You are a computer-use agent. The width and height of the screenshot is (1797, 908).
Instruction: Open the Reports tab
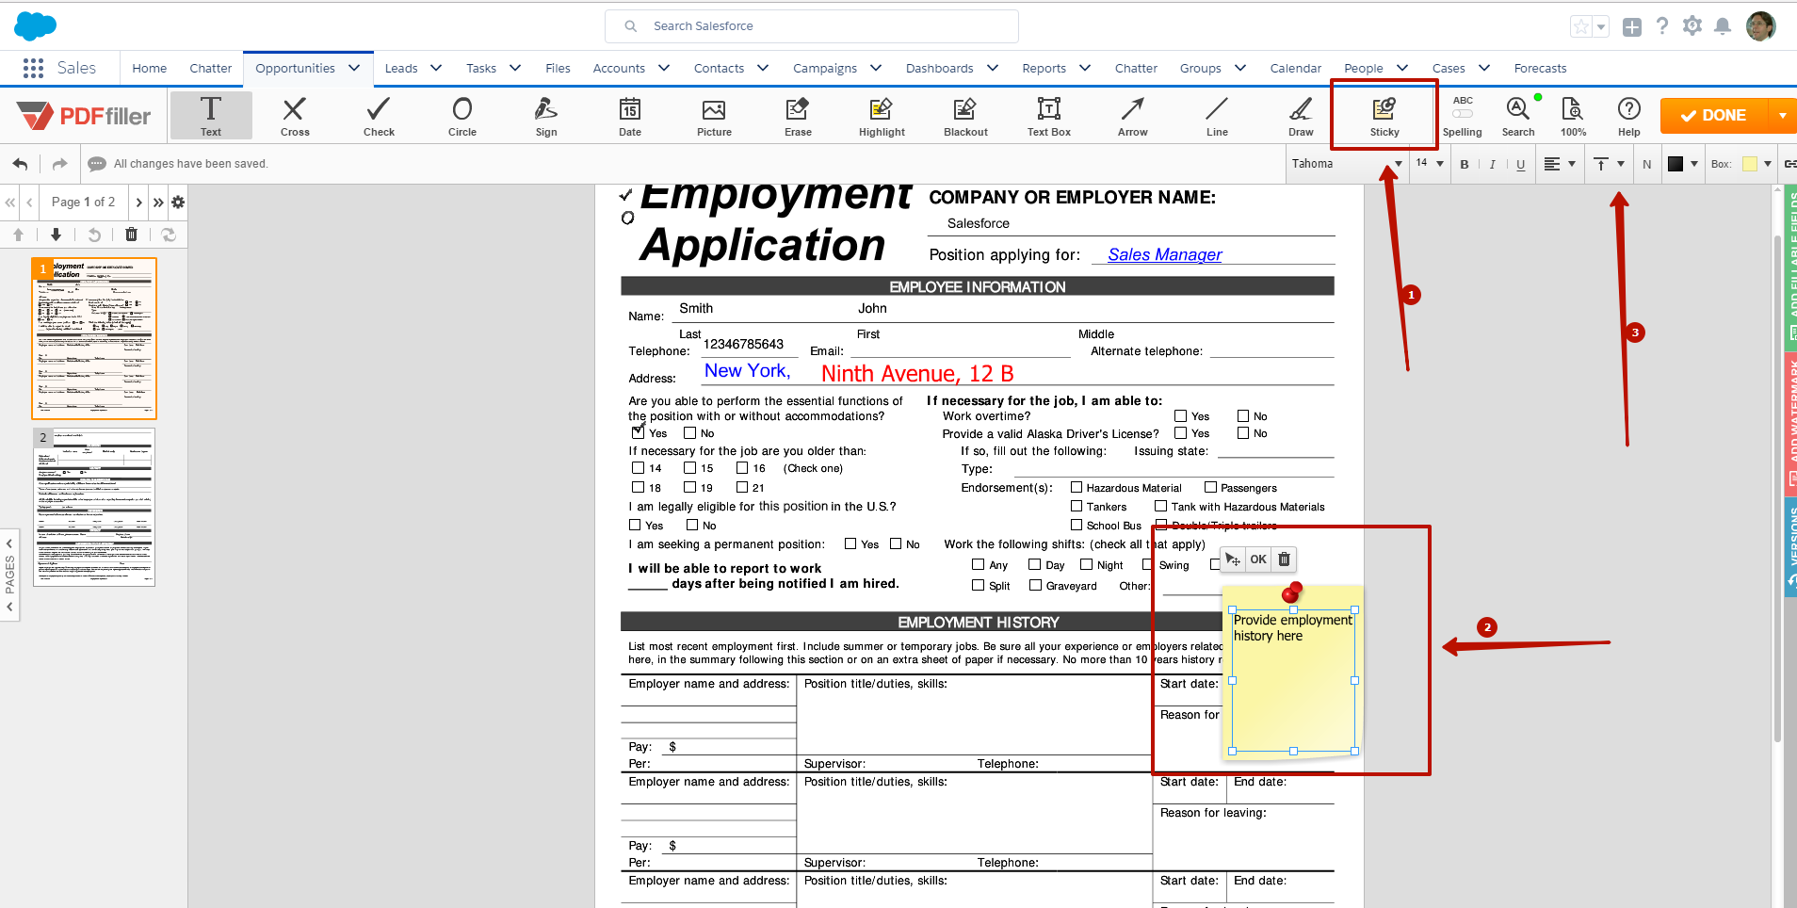pos(1044,68)
